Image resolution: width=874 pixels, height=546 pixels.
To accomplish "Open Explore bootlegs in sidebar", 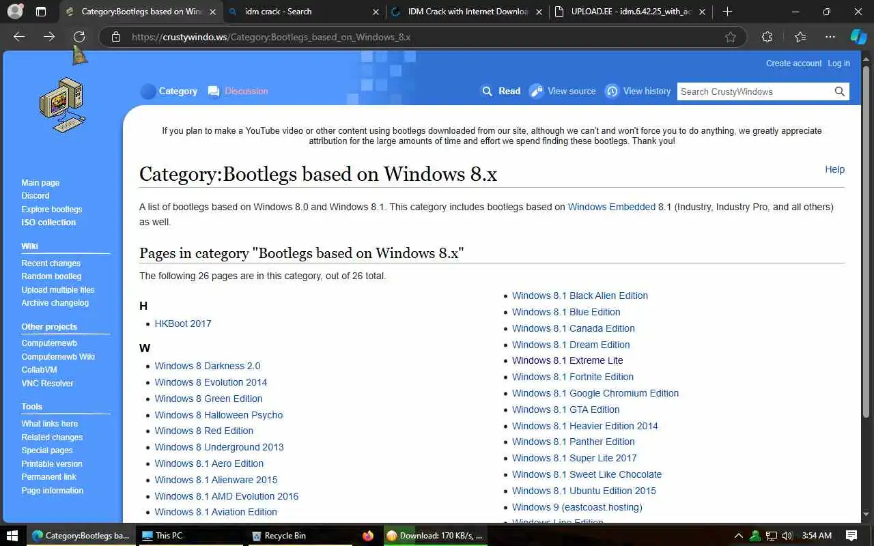I will click(52, 210).
